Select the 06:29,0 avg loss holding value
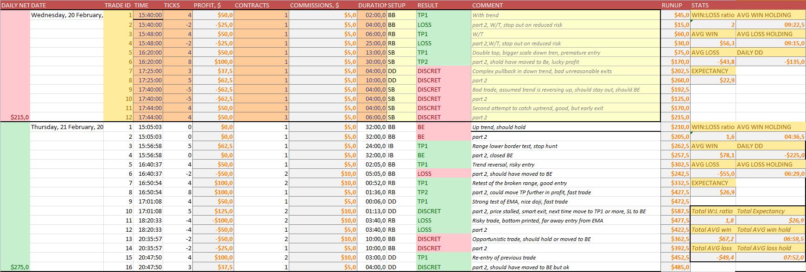Image resolution: width=806 pixels, height=272 pixels. coord(770,173)
